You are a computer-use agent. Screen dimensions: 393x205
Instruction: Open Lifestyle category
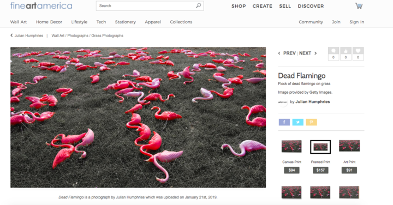point(79,22)
